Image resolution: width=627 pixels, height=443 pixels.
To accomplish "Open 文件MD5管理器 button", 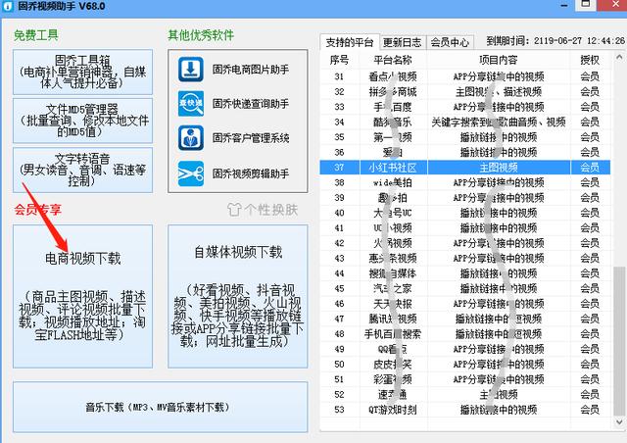I will [82, 121].
